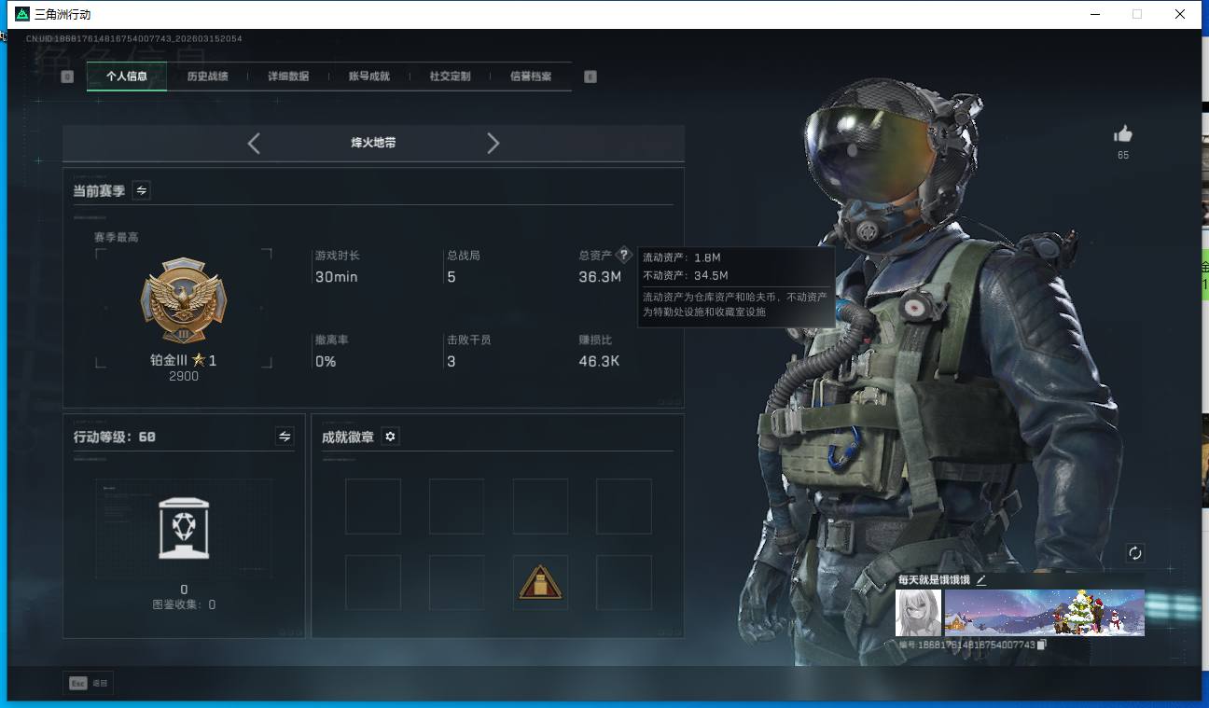Select the 社交定制 tab
The width and height of the screenshot is (1209, 708).
pyautogui.click(x=447, y=76)
